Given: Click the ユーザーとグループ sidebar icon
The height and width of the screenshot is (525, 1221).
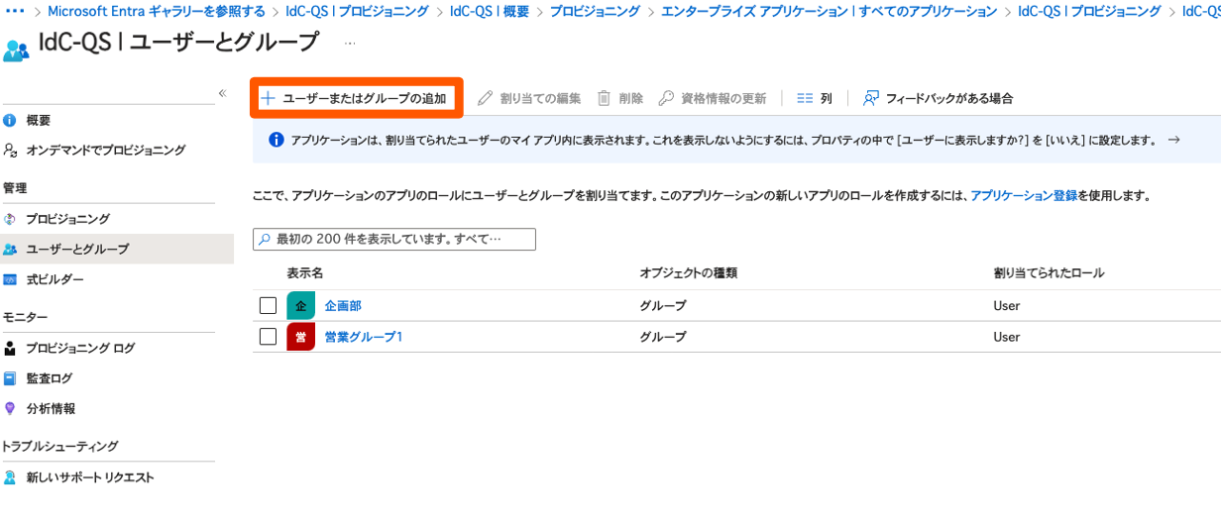Looking at the screenshot, I should coord(10,250).
